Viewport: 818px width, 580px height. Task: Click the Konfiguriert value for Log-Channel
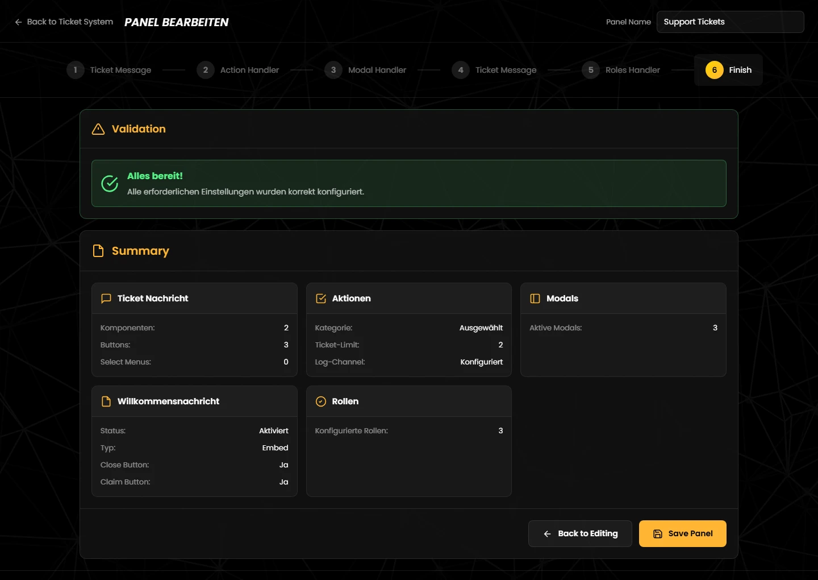coord(482,362)
